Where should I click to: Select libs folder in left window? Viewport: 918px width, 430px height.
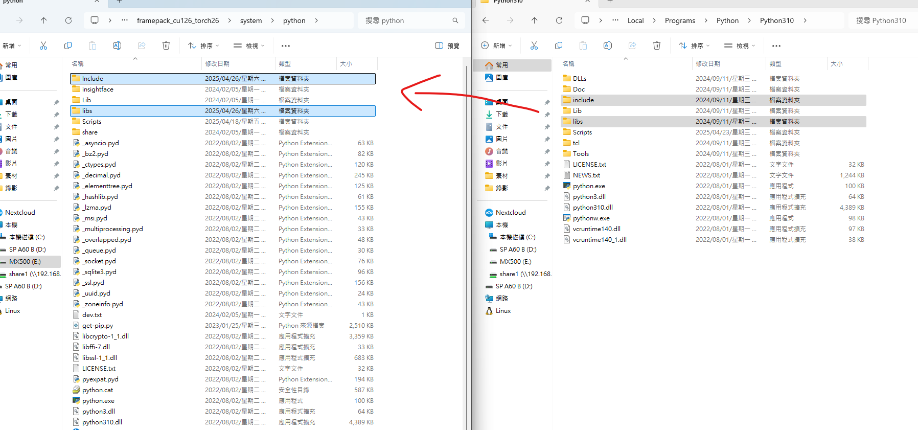click(223, 111)
